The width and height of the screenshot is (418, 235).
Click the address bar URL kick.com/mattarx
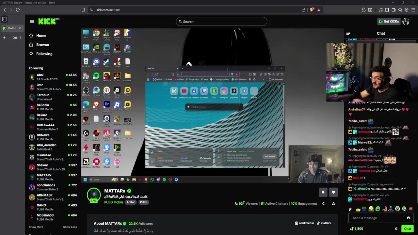[x=108, y=10]
